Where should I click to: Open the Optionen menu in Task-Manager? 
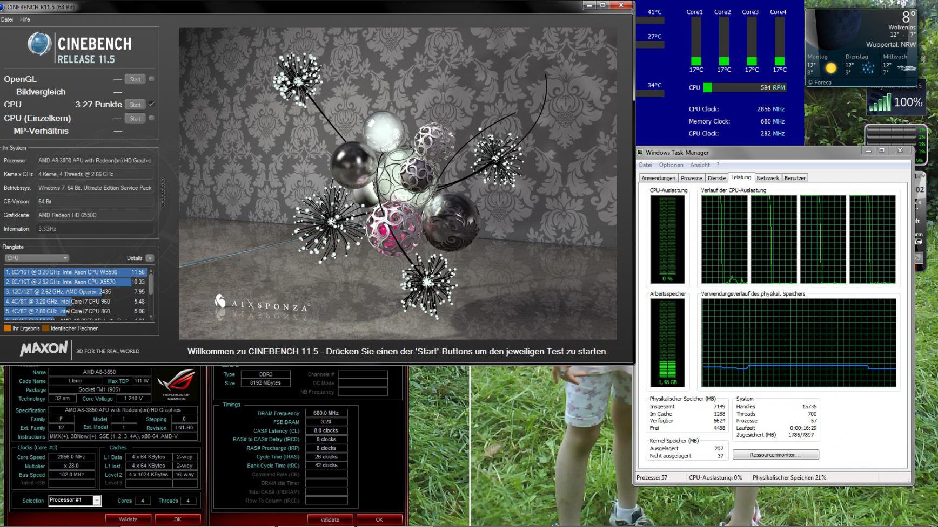(x=671, y=165)
